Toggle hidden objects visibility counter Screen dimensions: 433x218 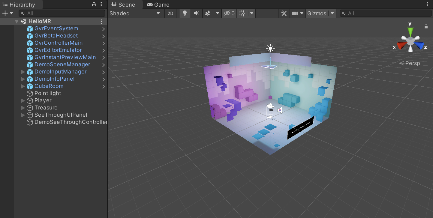(229, 13)
